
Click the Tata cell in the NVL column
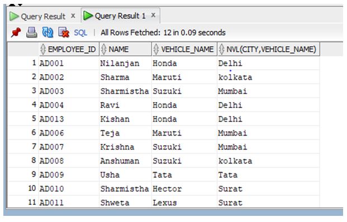coord(268,175)
